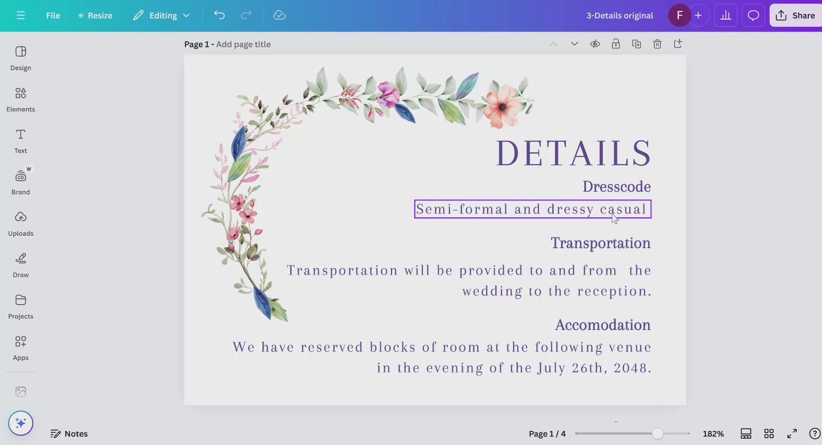Open the Canva AI assistant button
The height and width of the screenshot is (445, 822).
click(x=21, y=423)
